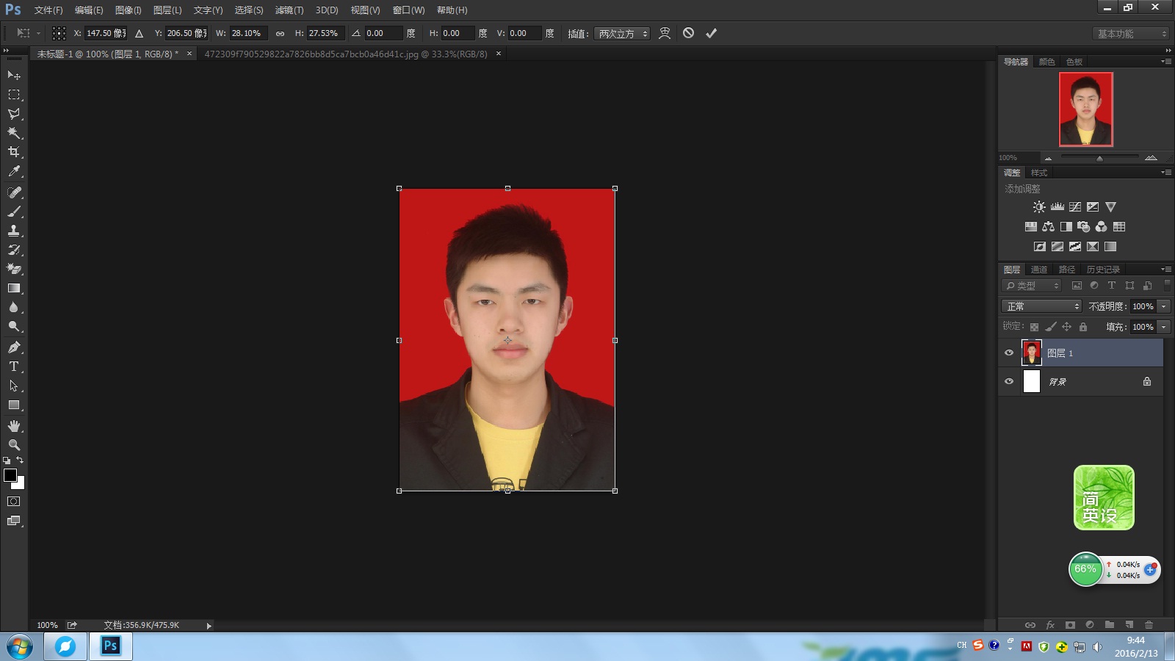Toggle visibility of the 背景 layer

1009,382
